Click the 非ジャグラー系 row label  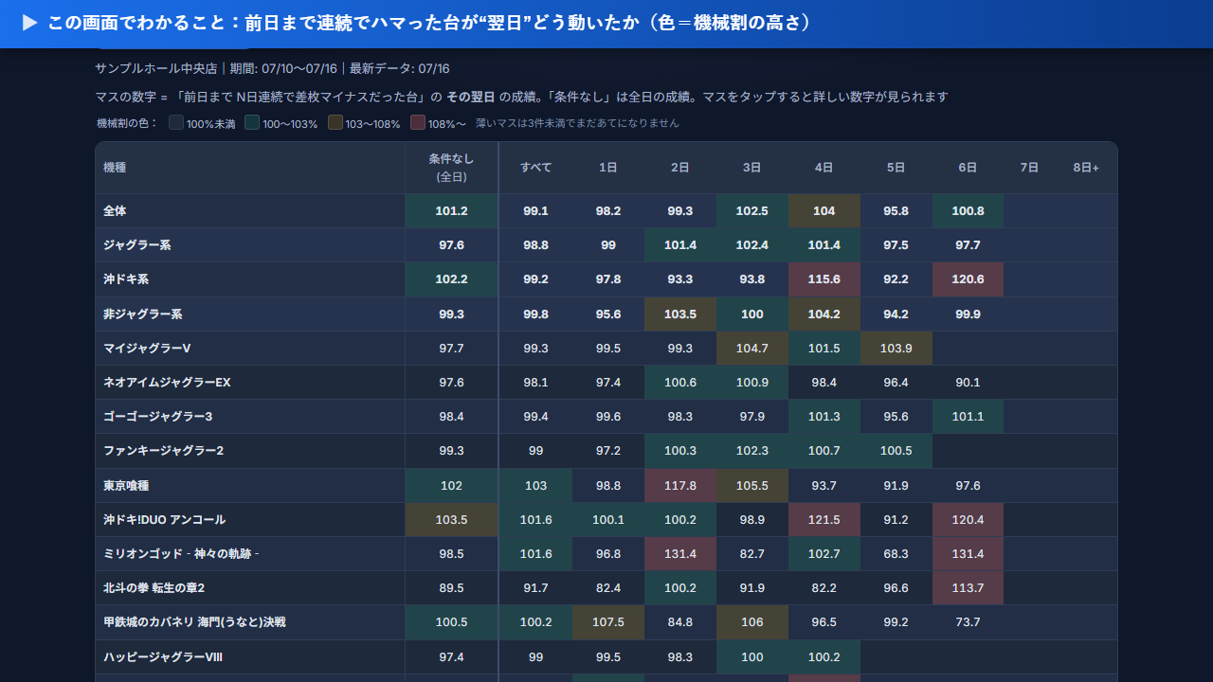coord(250,314)
